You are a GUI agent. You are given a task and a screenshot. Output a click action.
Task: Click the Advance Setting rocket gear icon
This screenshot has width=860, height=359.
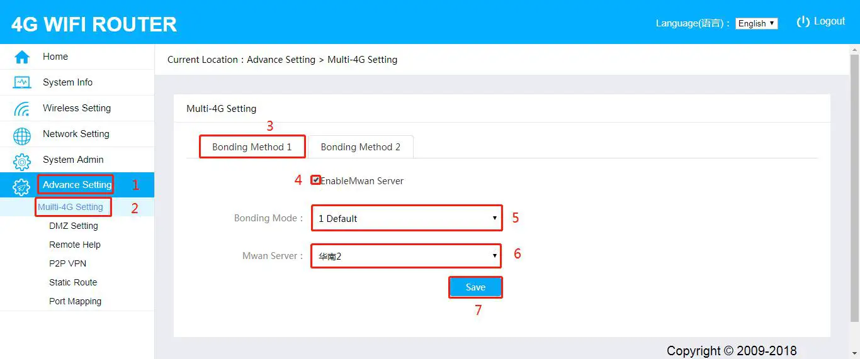tap(22, 186)
